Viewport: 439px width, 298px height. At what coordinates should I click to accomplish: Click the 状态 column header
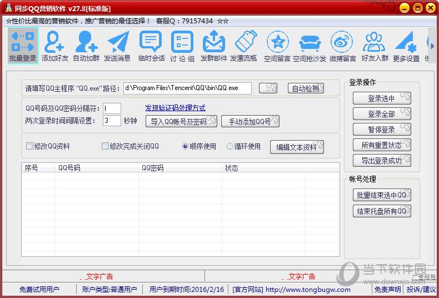(x=263, y=168)
